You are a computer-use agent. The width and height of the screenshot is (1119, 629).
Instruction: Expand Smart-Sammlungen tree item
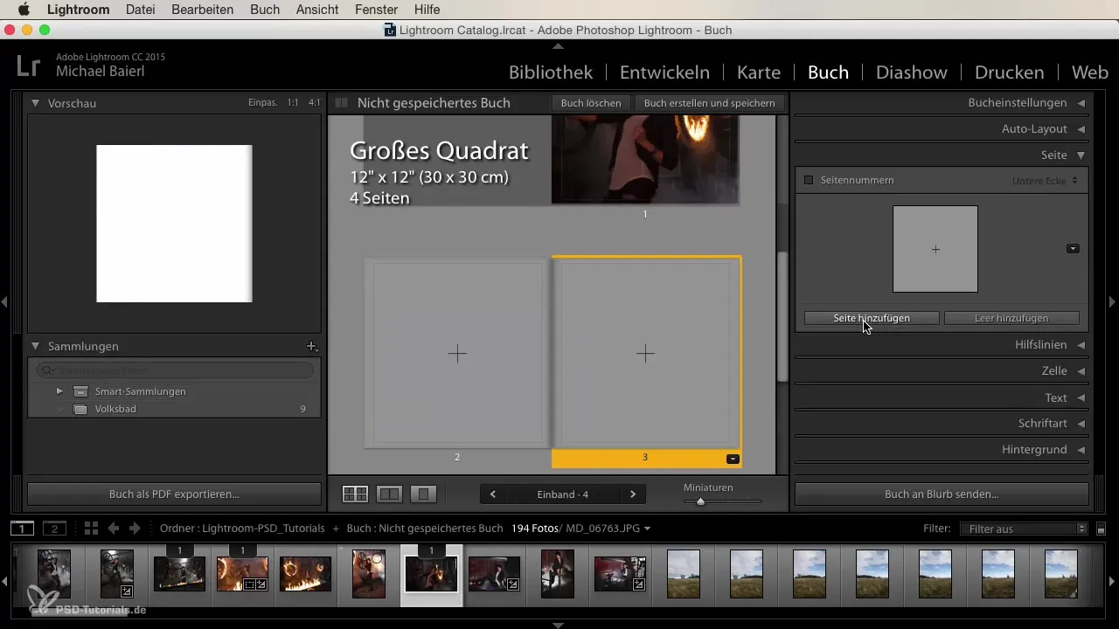click(x=59, y=391)
